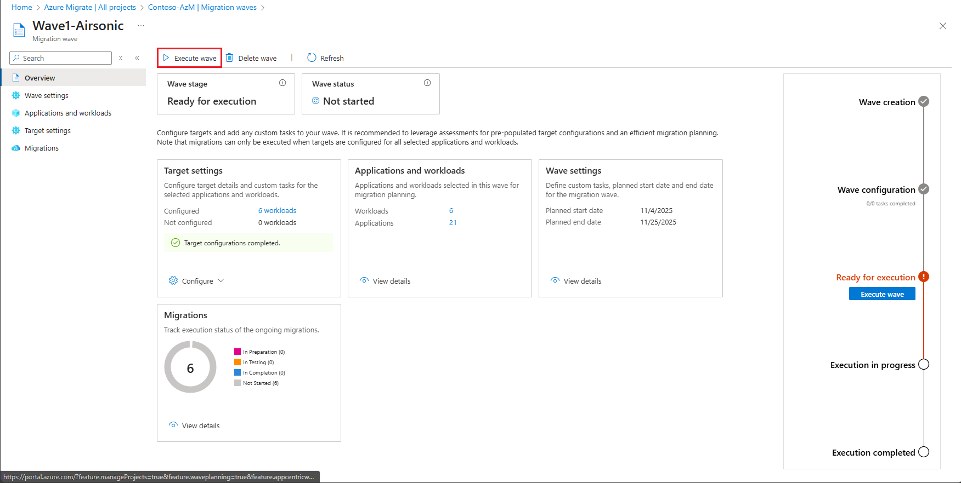Expand the Configure dropdown in Target settings
Viewport: 961px width, 483px height.
pos(196,281)
